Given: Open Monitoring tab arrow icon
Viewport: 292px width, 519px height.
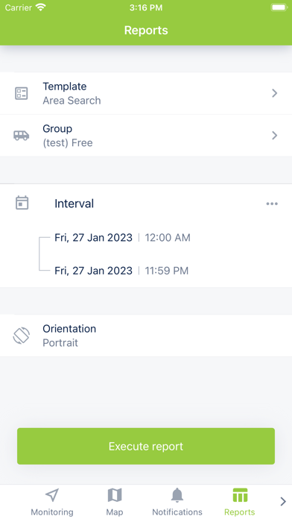Looking at the screenshot, I should pyautogui.click(x=52, y=495).
